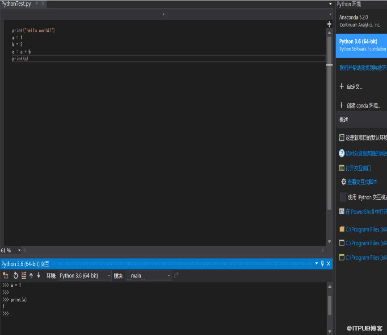Viewport: 387px width, 335px height.
Task: Open the left editor navigation bar dropdown
Action: coord(164,15)
